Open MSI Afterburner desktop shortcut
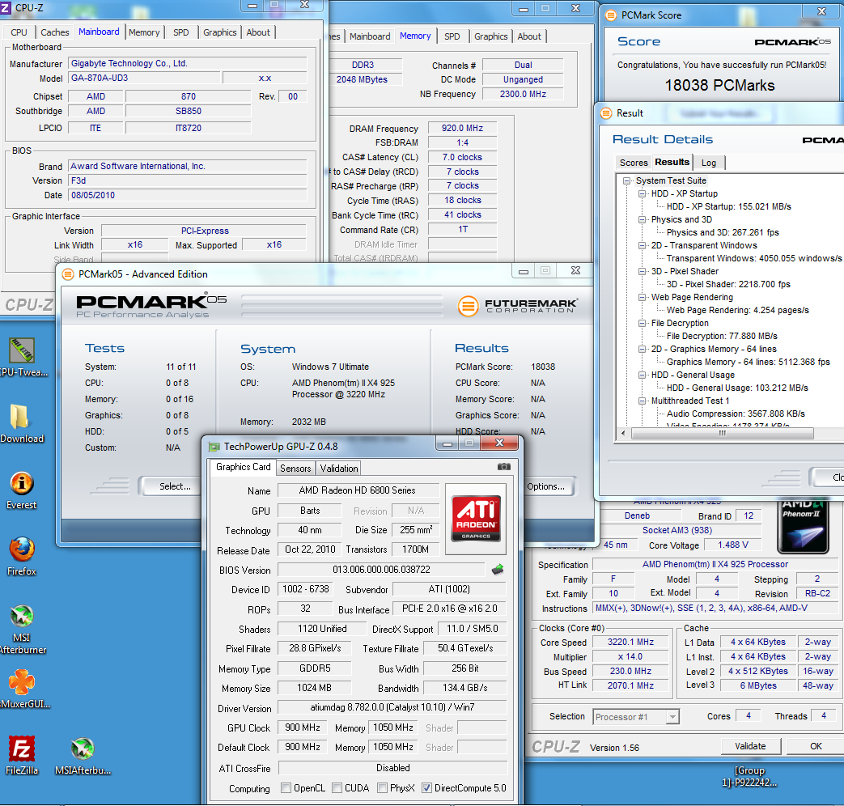Viewport: 844px width, 806px height. click(x=22, y=630)
